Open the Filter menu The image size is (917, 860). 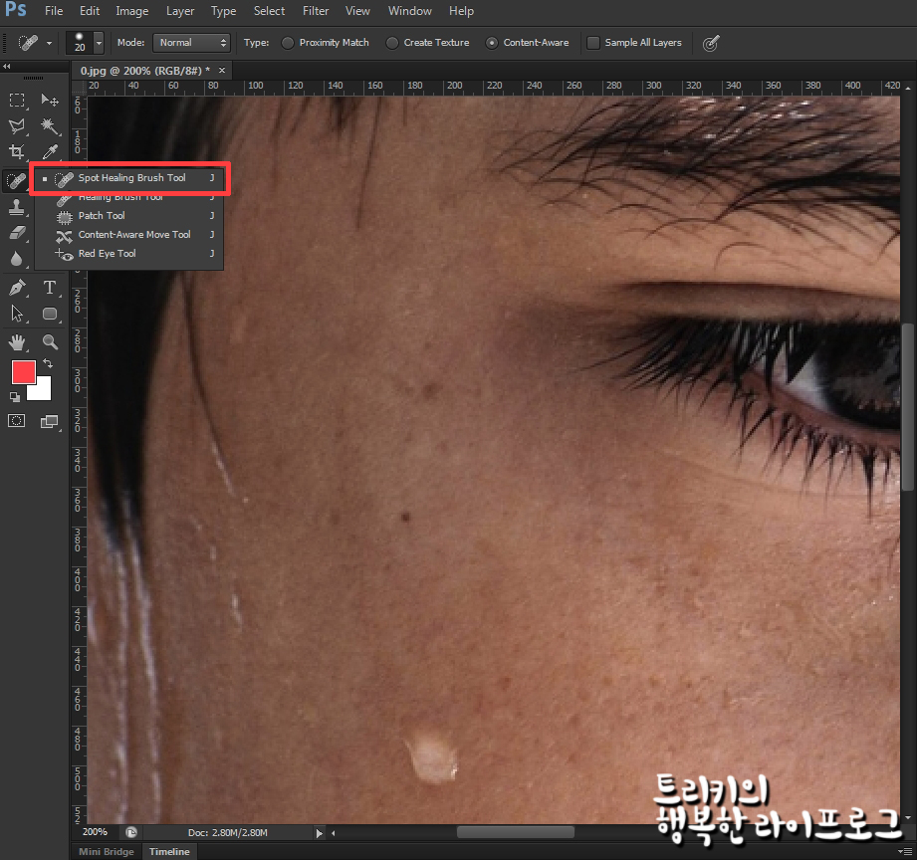point(316,11)
